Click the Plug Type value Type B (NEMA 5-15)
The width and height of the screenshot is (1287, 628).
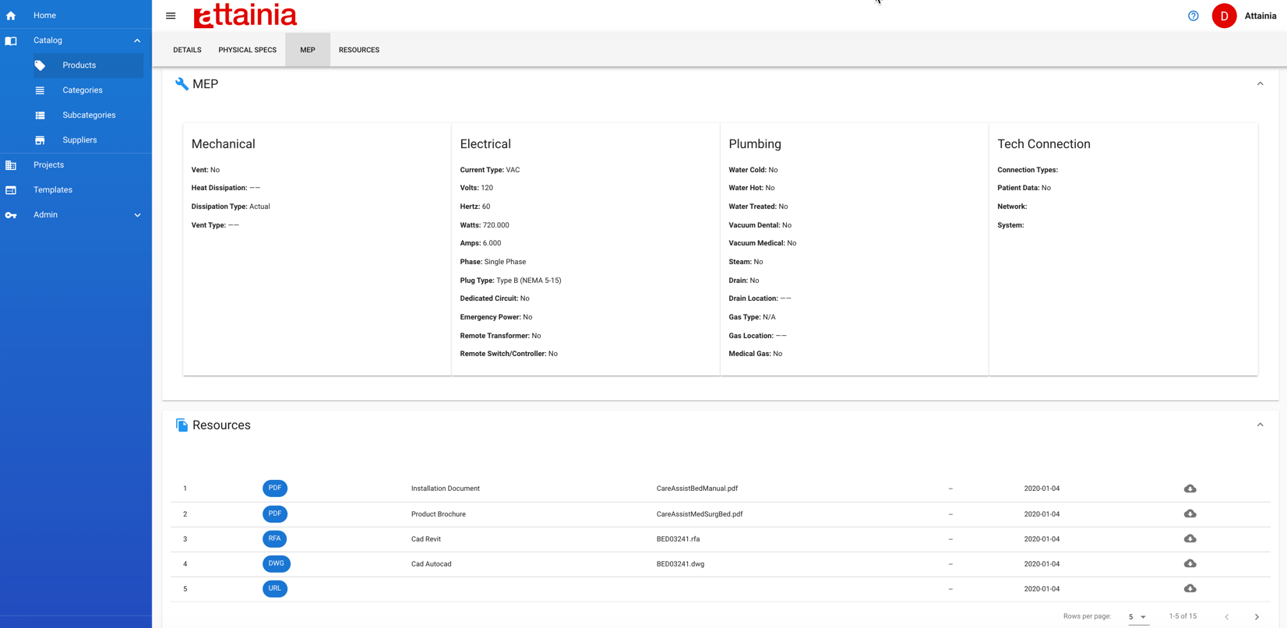[529, 280]
